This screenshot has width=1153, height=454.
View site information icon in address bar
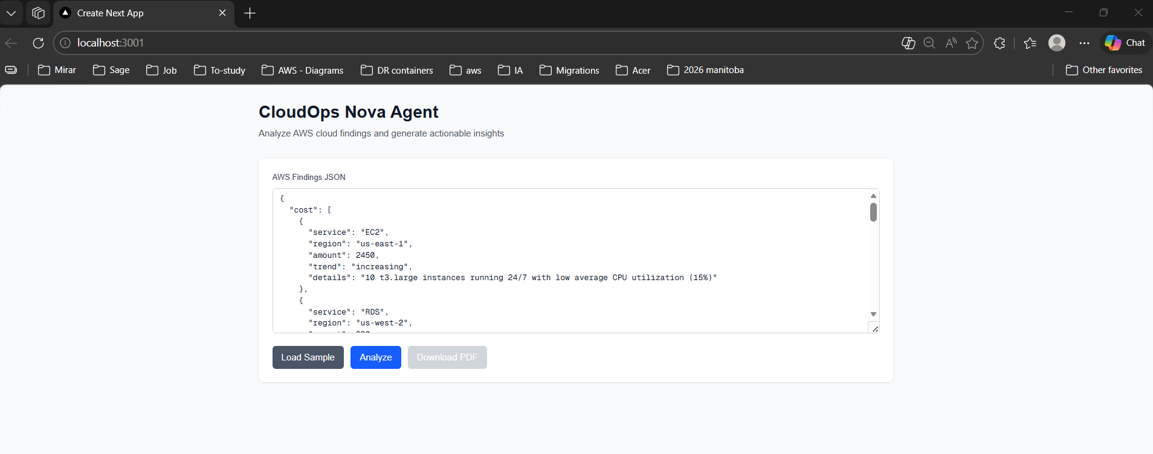65,43
